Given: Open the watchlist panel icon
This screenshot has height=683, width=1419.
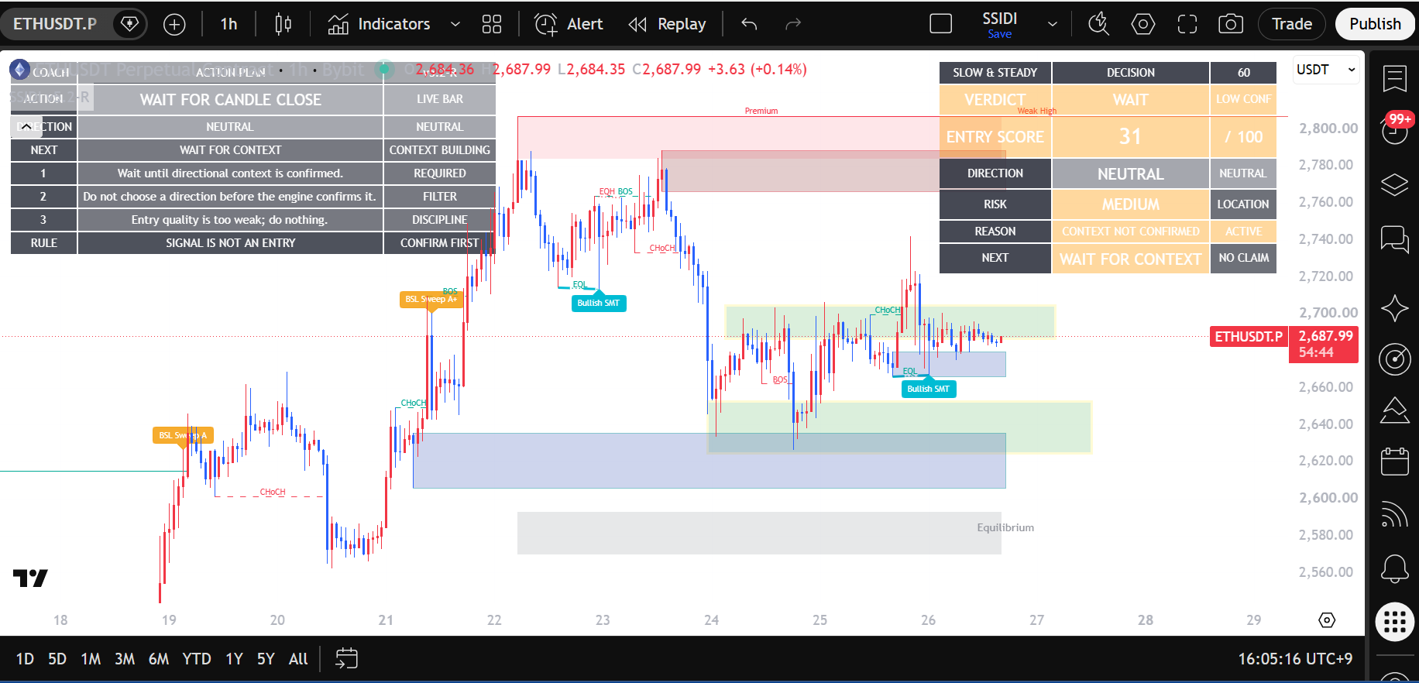Looking at the screenshot, I should coord(1395,78).
